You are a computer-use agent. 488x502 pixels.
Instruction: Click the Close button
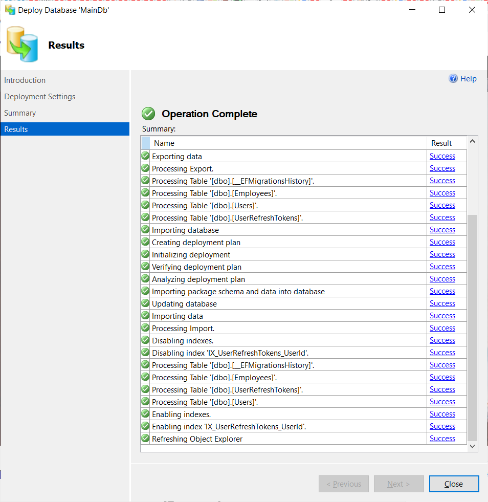(454, 484)
